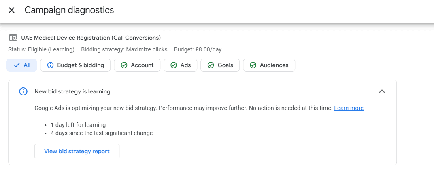Click Budget: £8.00/day text
This screenshot has width=434, height=173.
[198, 49]
